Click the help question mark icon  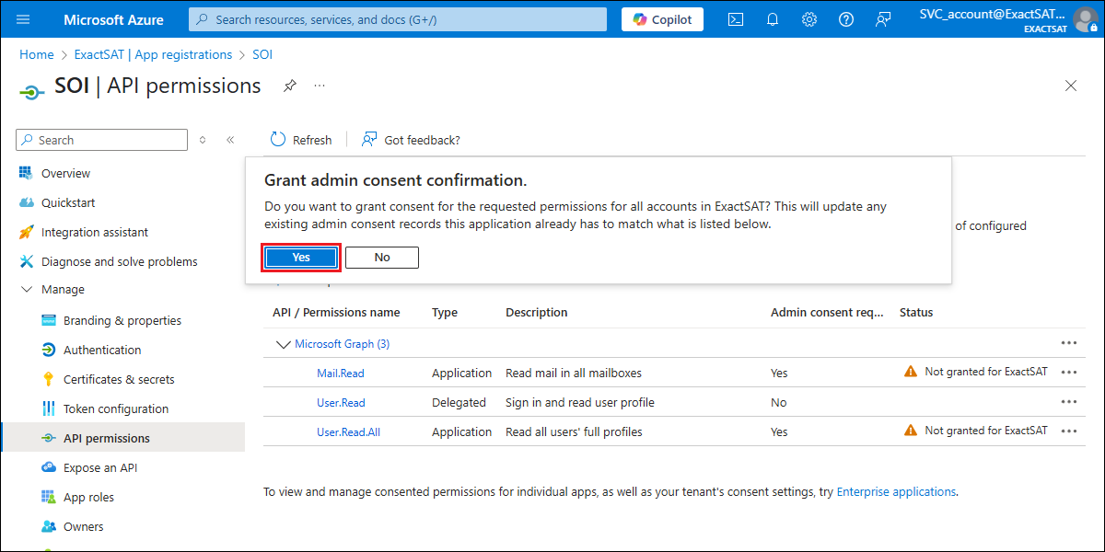(x=846, y=19)
